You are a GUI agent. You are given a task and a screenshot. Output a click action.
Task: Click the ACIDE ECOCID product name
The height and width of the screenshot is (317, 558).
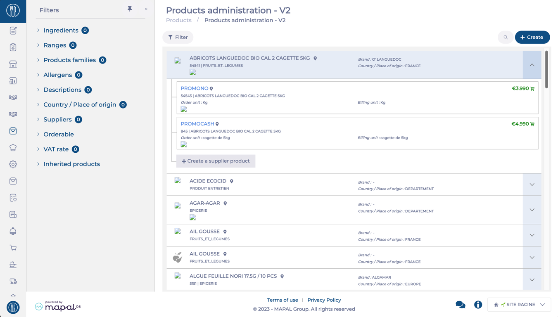208,181
